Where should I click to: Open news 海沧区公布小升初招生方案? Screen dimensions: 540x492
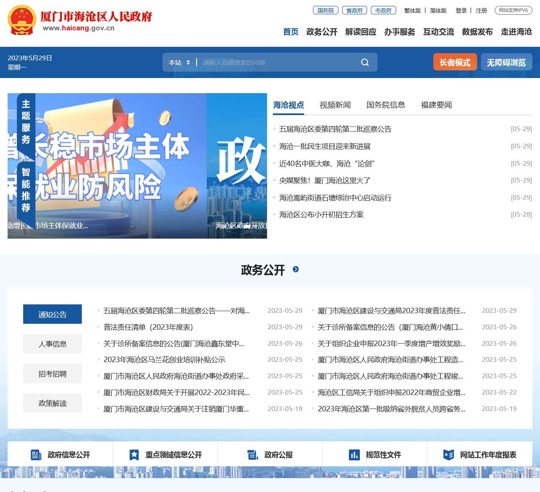coord(321,214)
